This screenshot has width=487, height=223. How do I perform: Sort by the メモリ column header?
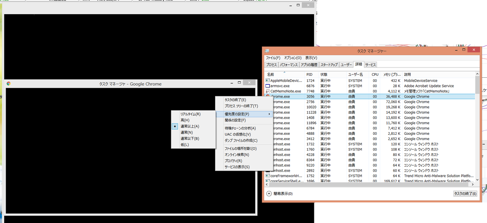(x=392, y=74)
